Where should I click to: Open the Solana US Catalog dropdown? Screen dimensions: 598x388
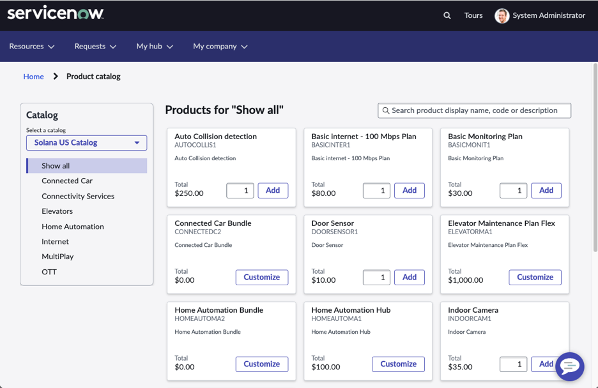[87, 143]
